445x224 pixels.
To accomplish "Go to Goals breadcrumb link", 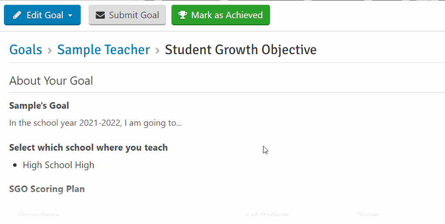I will pyautogui.click(x=26, y=50).
